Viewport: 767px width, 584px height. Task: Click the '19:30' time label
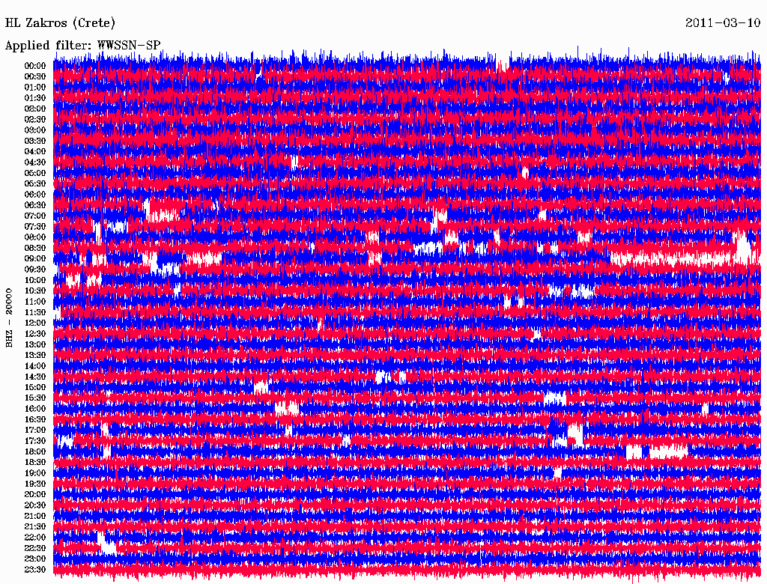[x=35, y=484]
